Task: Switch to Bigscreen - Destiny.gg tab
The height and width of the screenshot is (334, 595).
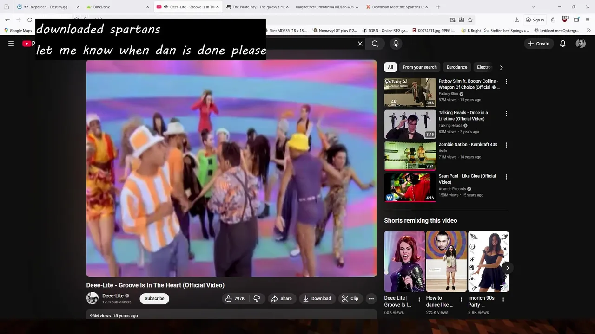Action: (48, 7)
